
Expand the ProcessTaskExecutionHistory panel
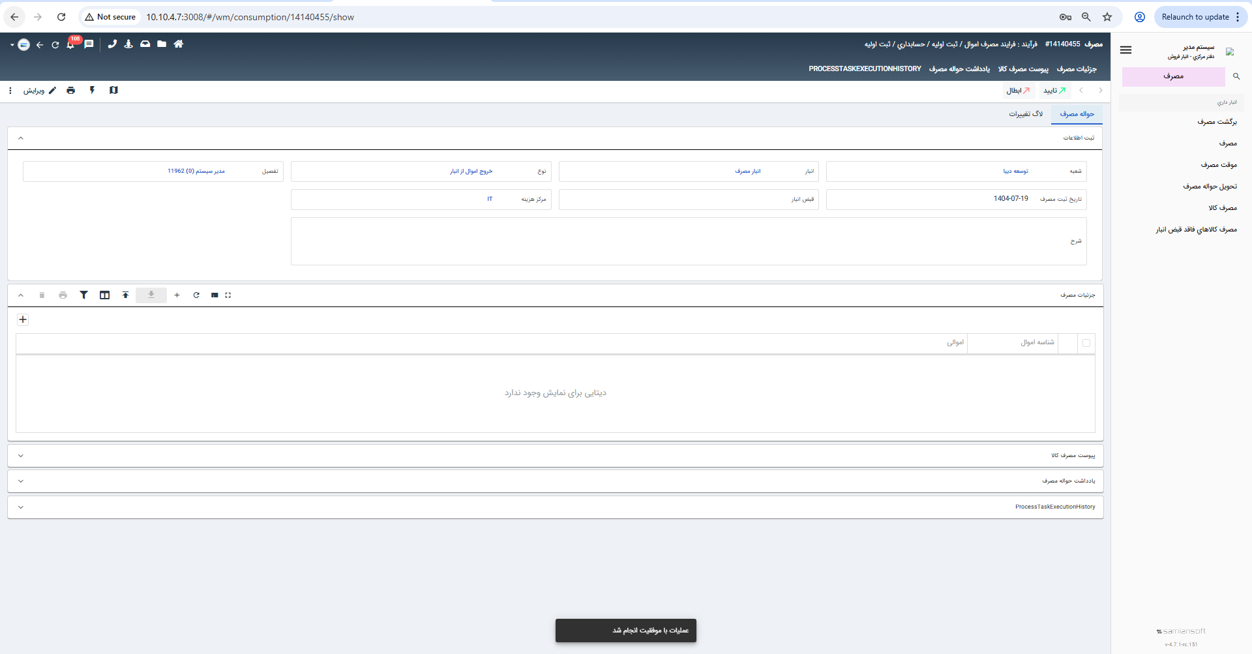coord(21,507)
